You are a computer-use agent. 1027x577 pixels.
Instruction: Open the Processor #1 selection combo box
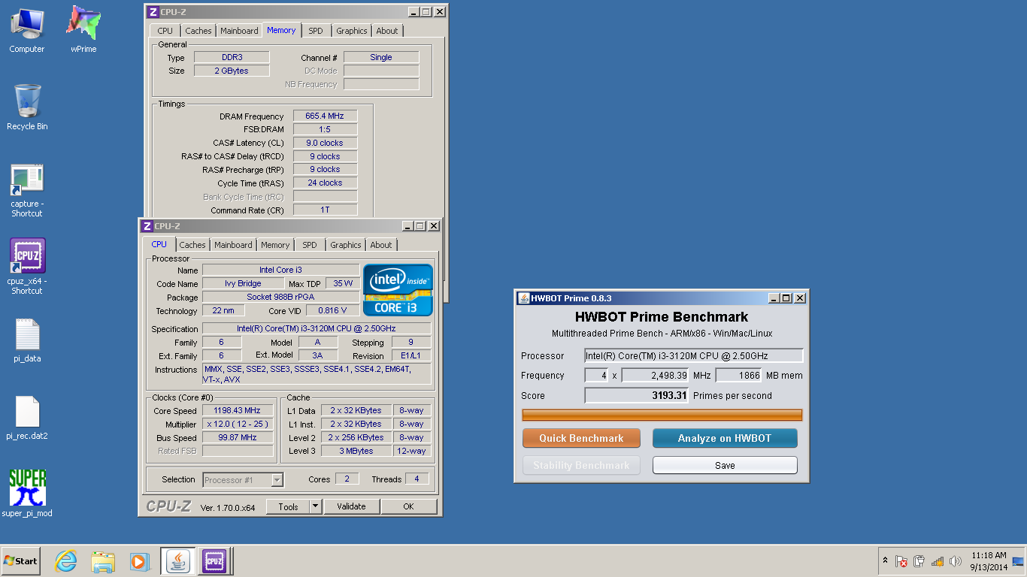tap(243, 479)
